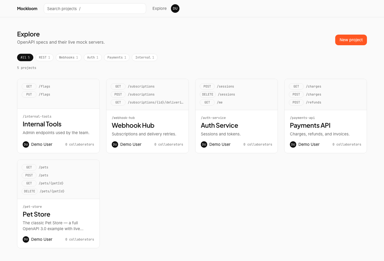Viewport: 384px width, 261px height.
Task: Click the GET /subscriptions/{id}/deliveri… endpoint
Action: pyautogui.click(x=147, y=102)
